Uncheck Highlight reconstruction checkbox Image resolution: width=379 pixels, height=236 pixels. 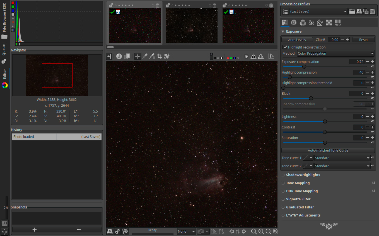(x=285, y=47)
